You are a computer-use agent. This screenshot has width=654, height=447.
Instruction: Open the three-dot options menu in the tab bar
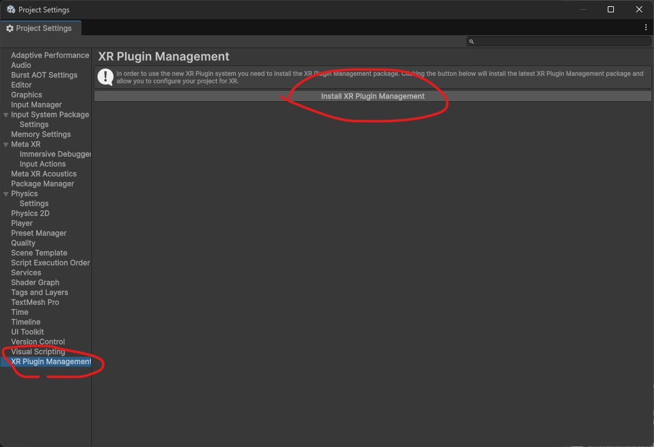[x=645, y=28]
